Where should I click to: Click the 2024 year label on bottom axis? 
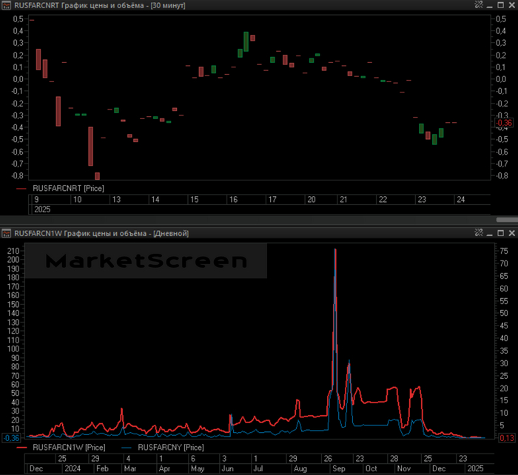[73, 468]
